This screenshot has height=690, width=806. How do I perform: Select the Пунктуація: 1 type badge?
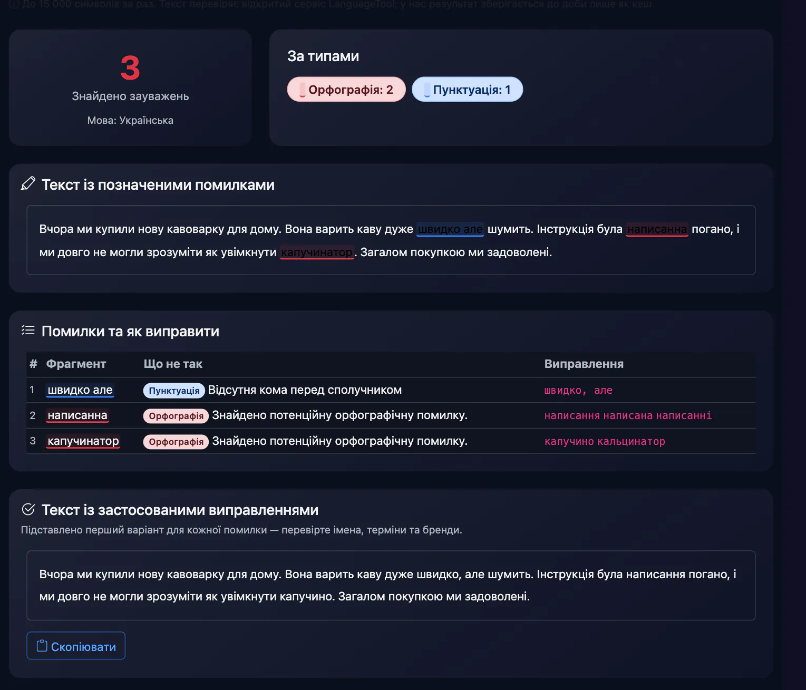point(467,90)
